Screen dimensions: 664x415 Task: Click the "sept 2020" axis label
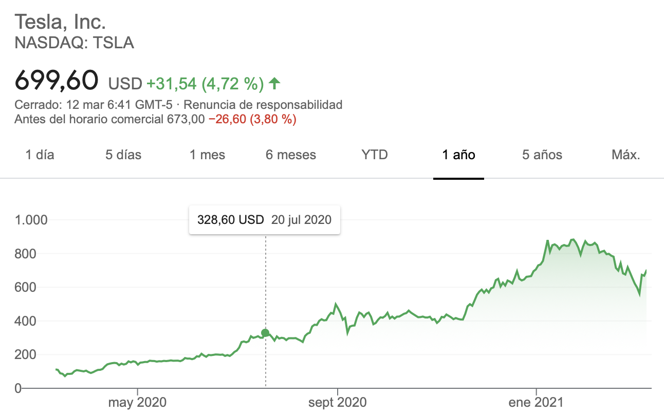338,402
